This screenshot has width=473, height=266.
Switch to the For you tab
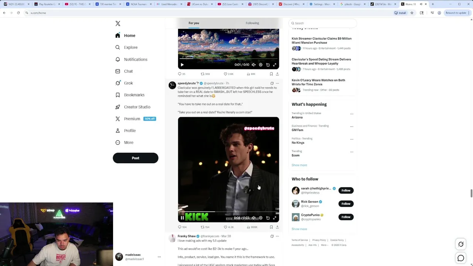coord(194,23)
